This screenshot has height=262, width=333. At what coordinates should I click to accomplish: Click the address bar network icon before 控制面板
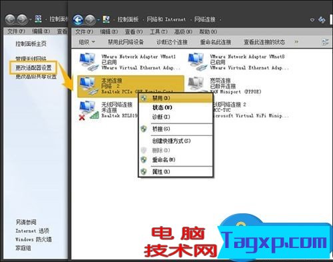tap(106, 19)
